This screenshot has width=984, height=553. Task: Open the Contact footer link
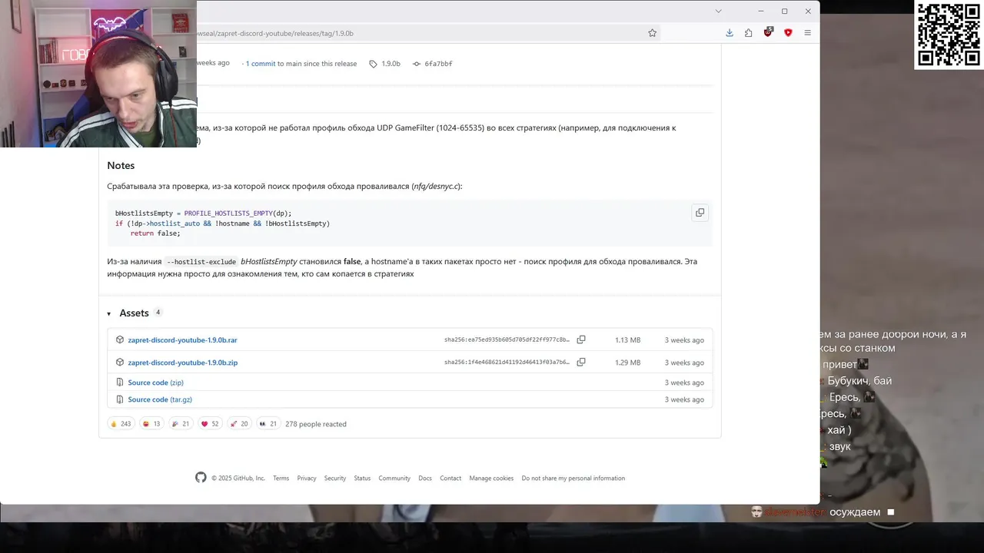click(450, 478)
